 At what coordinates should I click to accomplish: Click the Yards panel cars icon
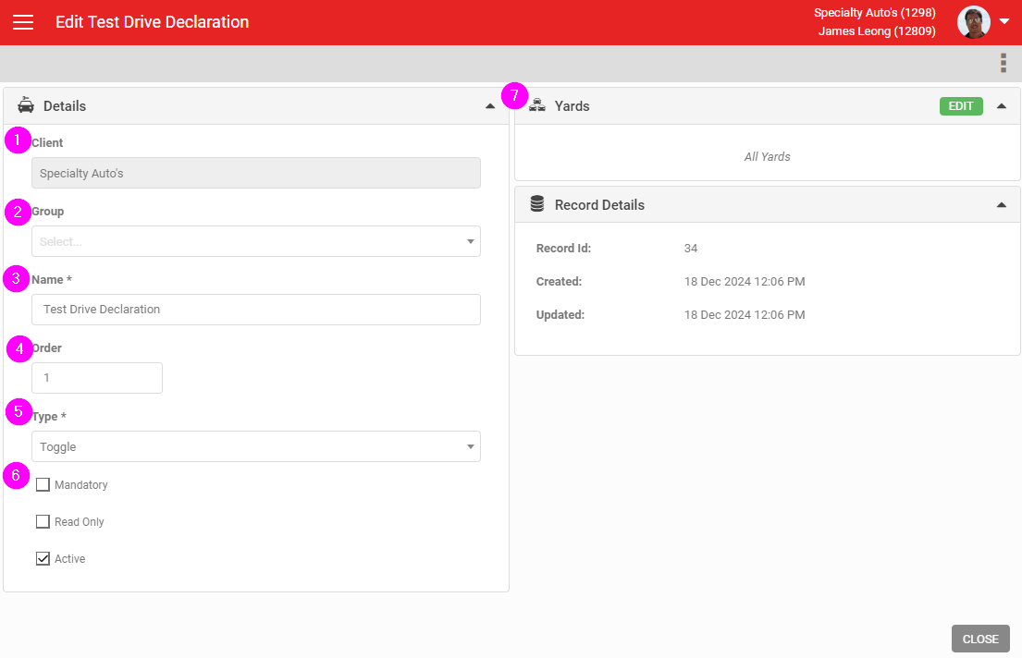(x=537, y=104)
